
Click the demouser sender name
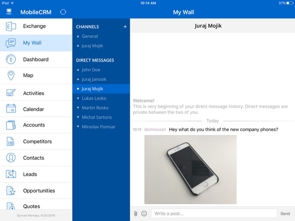click(155, 130)
